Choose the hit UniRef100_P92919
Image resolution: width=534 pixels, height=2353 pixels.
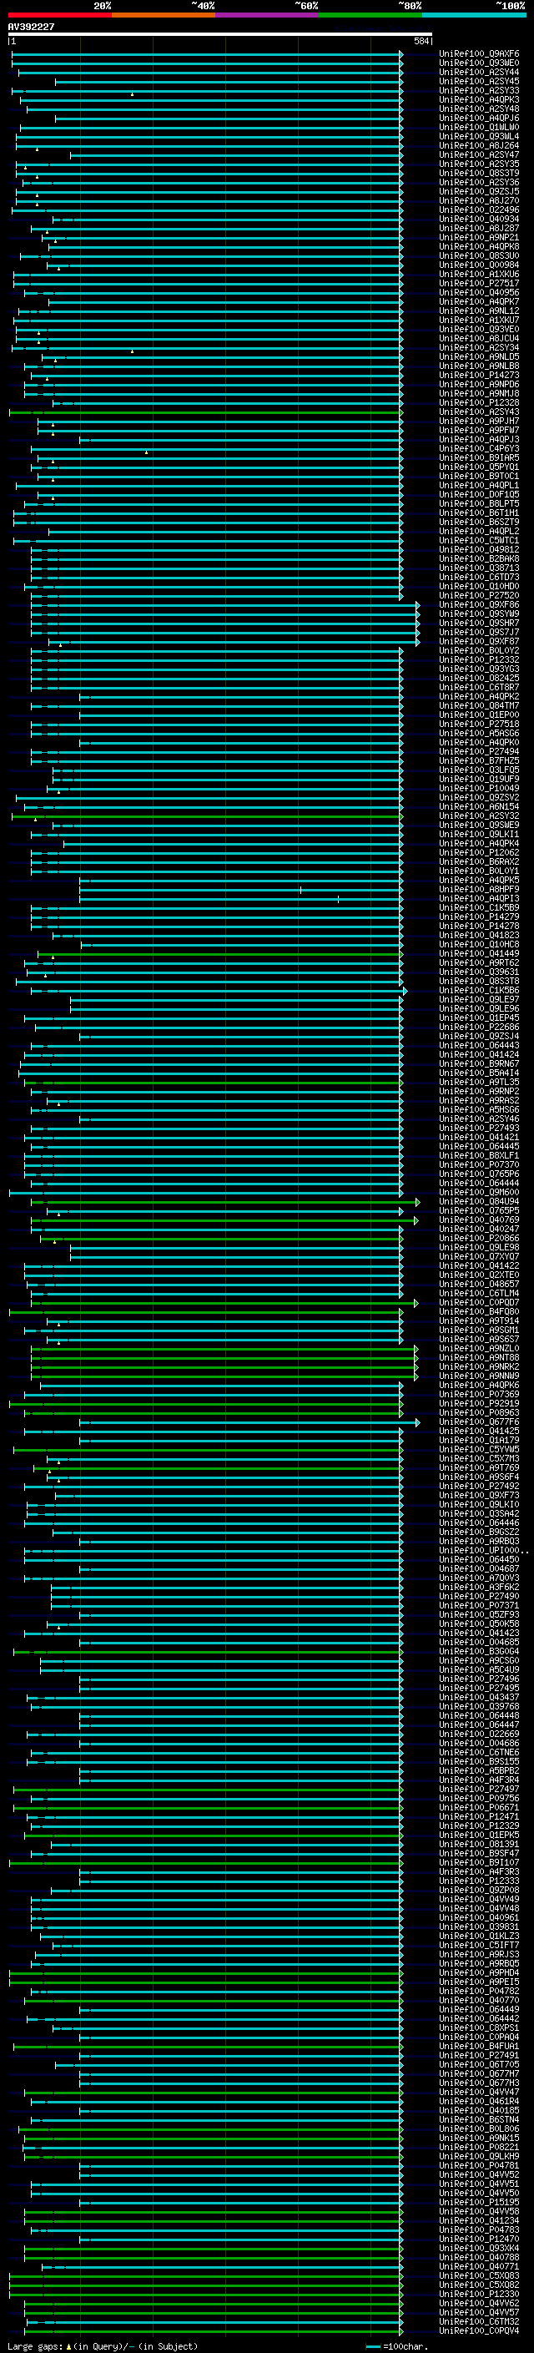(479, 1404)
